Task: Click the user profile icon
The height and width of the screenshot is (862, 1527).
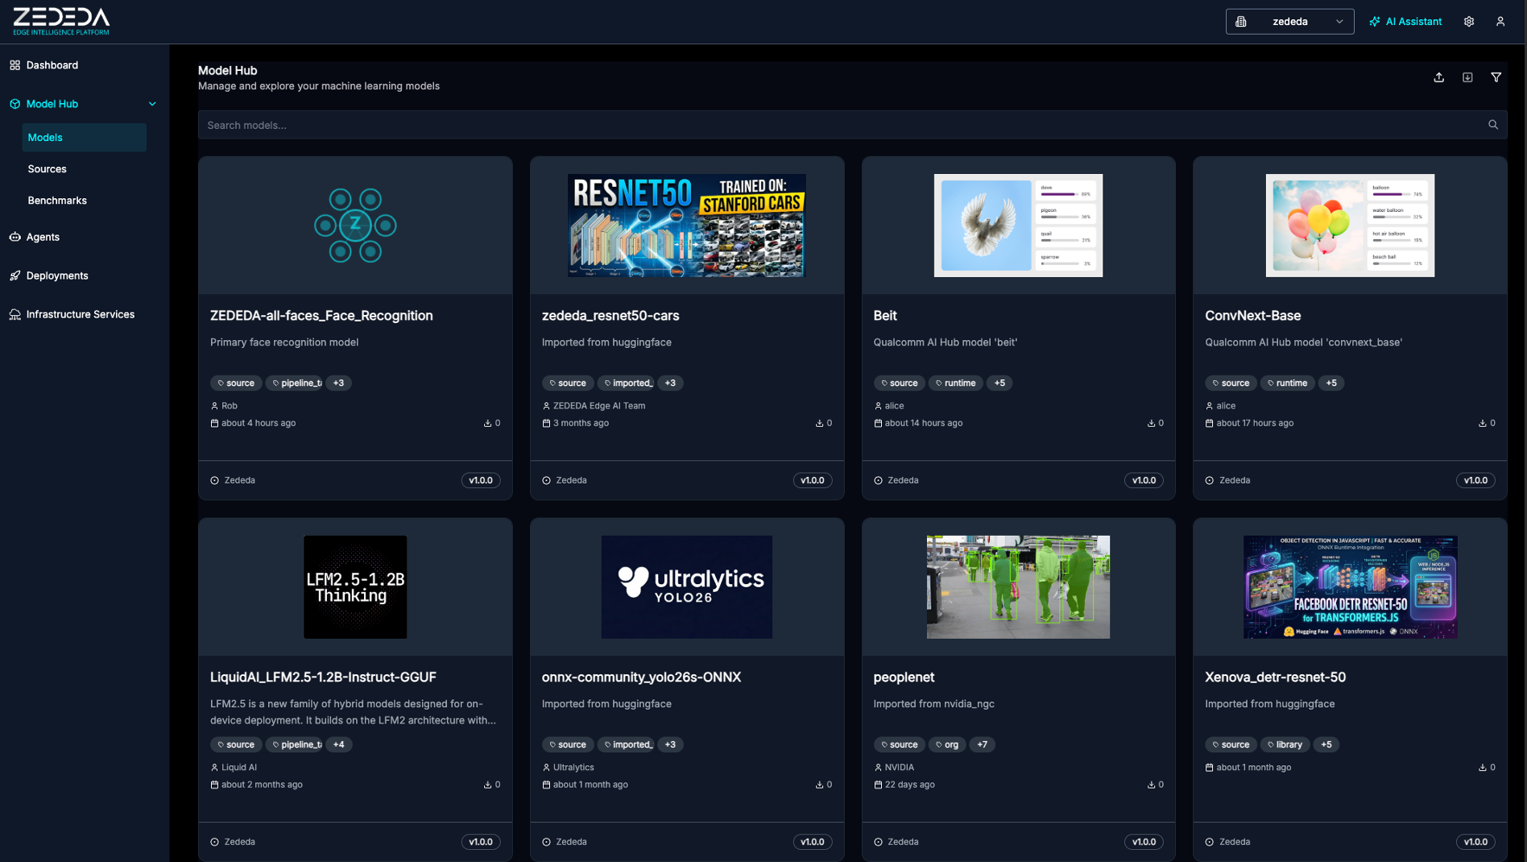Action: [x=1500, y=22]
